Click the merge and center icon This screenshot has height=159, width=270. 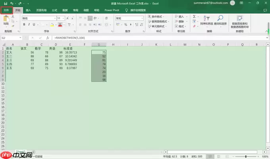[x=106, y=25]
